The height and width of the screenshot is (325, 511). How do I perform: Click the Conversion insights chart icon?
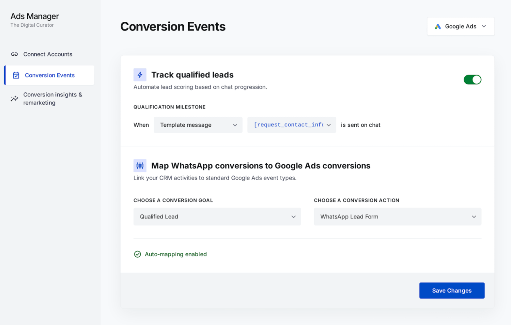point(15,99)
